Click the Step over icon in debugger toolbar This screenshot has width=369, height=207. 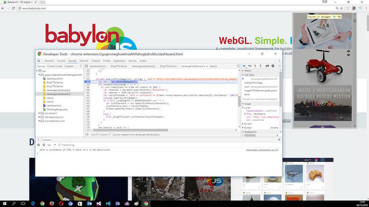[x=250, y=66]
